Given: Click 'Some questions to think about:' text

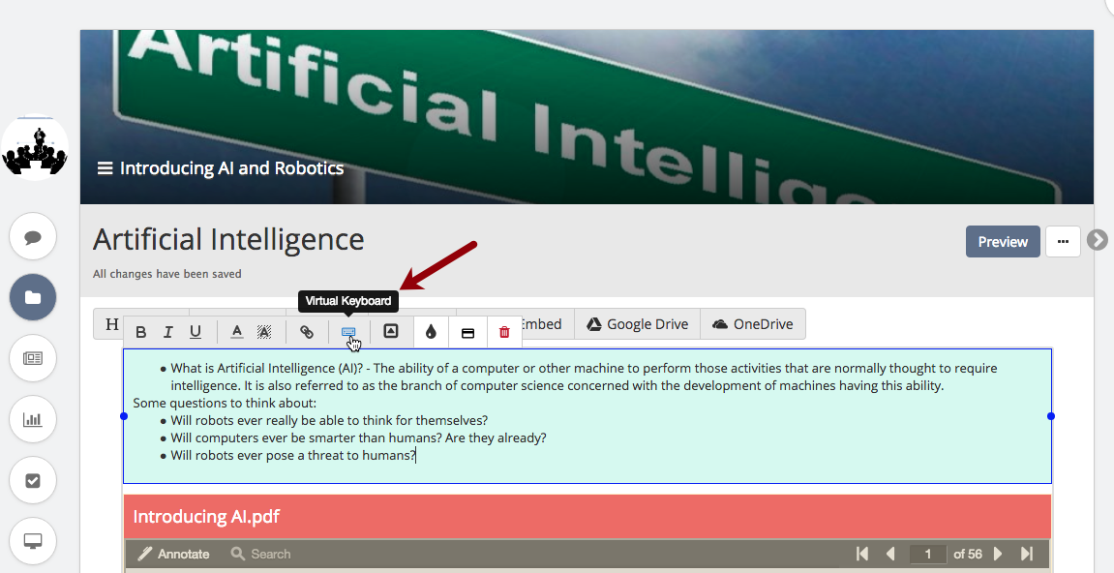Looking at the screenshot, I should (225, 403).
